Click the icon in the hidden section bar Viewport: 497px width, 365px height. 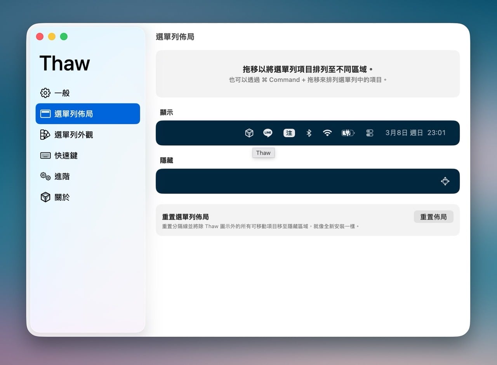(x=445, y=181)
